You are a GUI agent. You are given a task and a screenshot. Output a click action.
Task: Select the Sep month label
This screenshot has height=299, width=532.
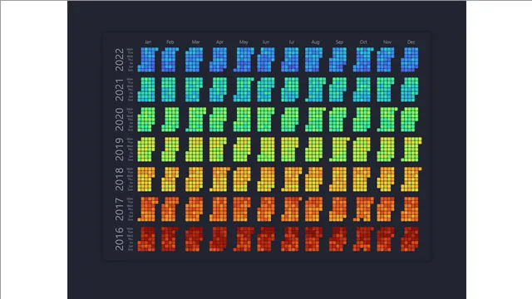[339, 42]
